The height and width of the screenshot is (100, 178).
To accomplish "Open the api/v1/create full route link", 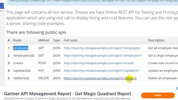I will (99, 63).
